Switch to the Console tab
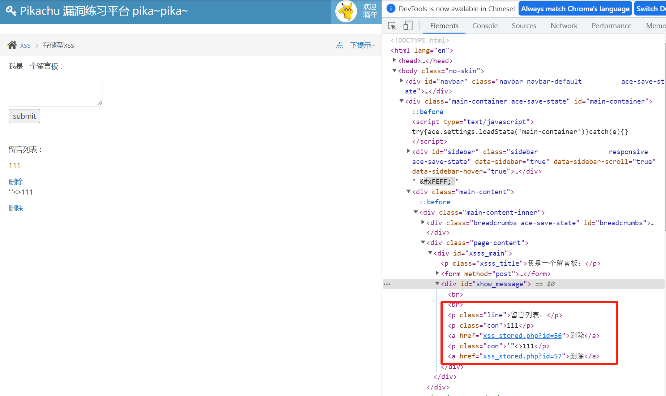 point(485,26)
